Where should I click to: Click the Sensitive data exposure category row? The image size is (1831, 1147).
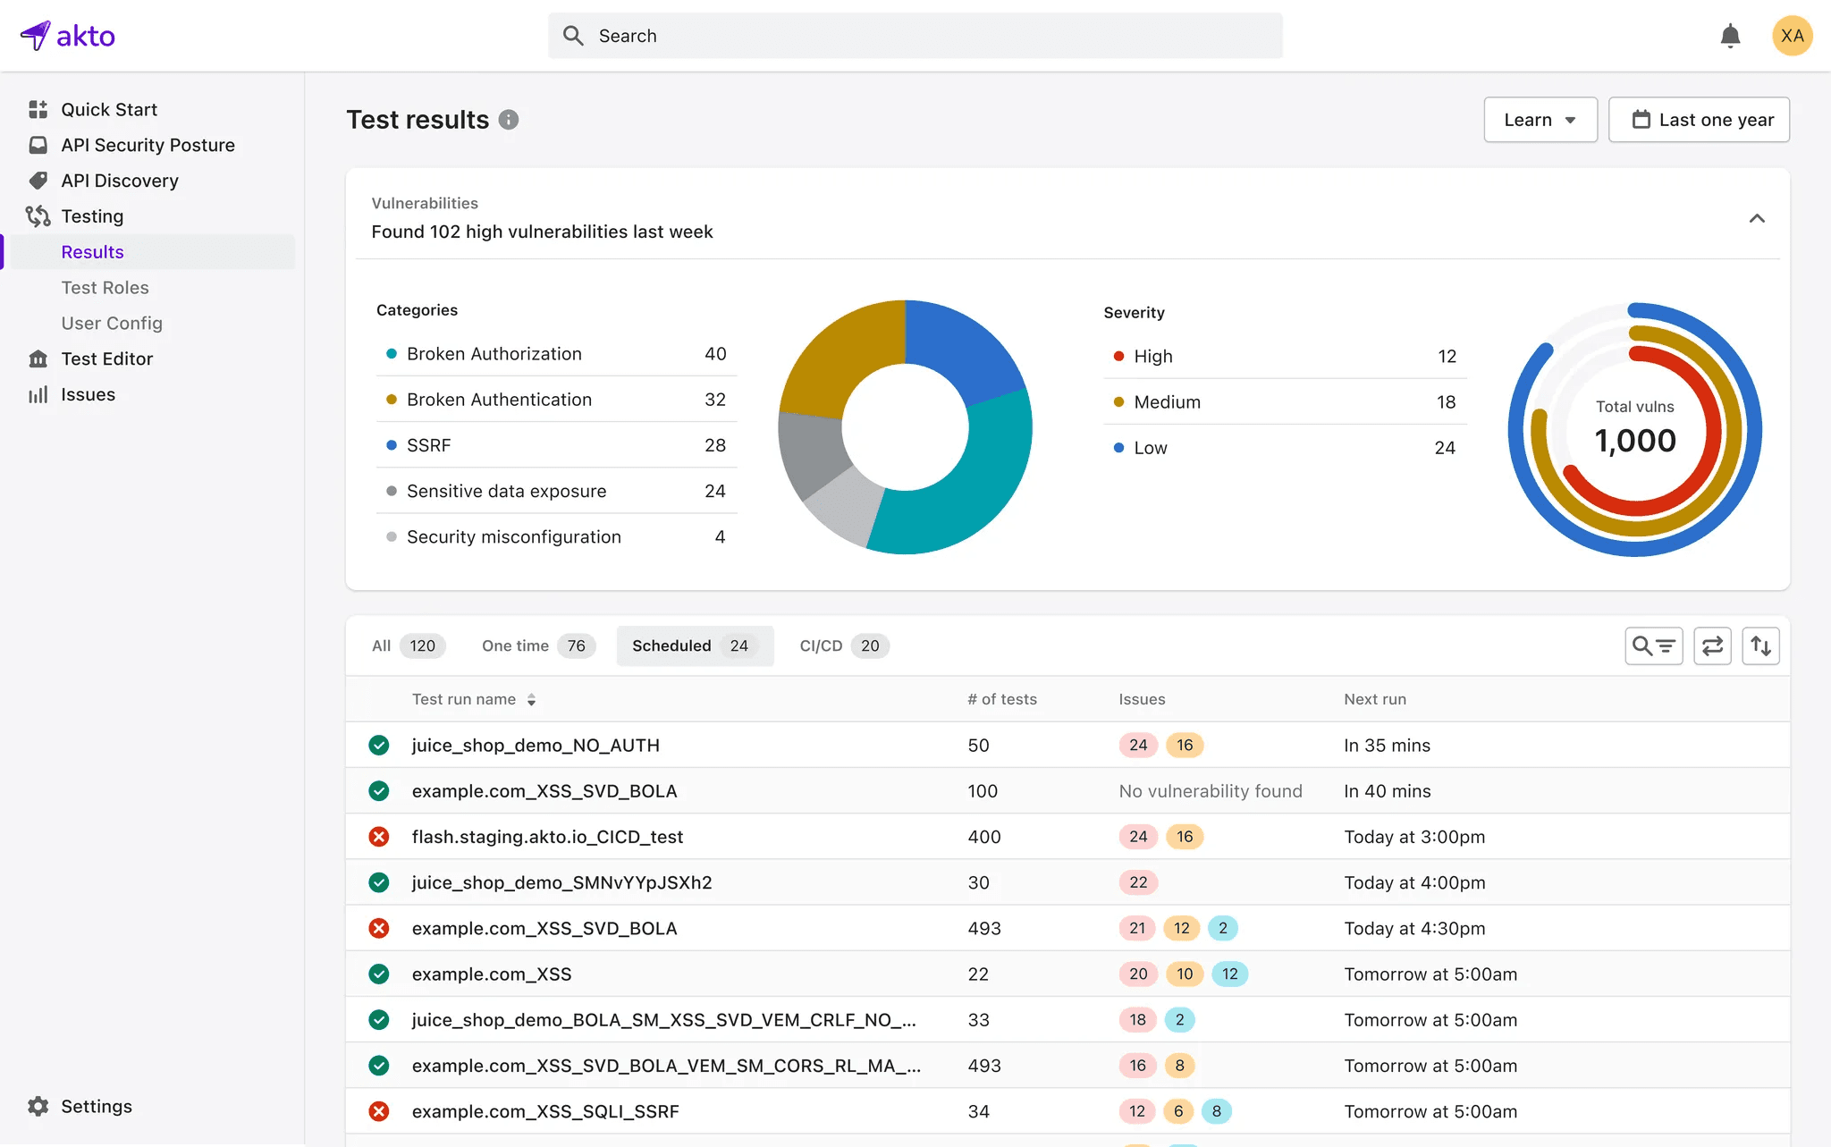pyautogui.click(x=556, y=491)
